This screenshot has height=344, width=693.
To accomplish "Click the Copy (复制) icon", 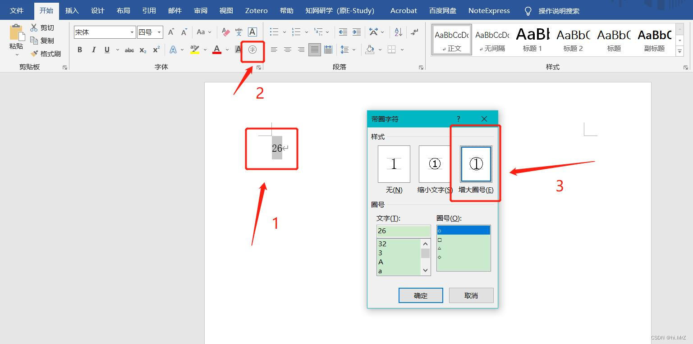I will pyautogui.click(x=34, y=41).
